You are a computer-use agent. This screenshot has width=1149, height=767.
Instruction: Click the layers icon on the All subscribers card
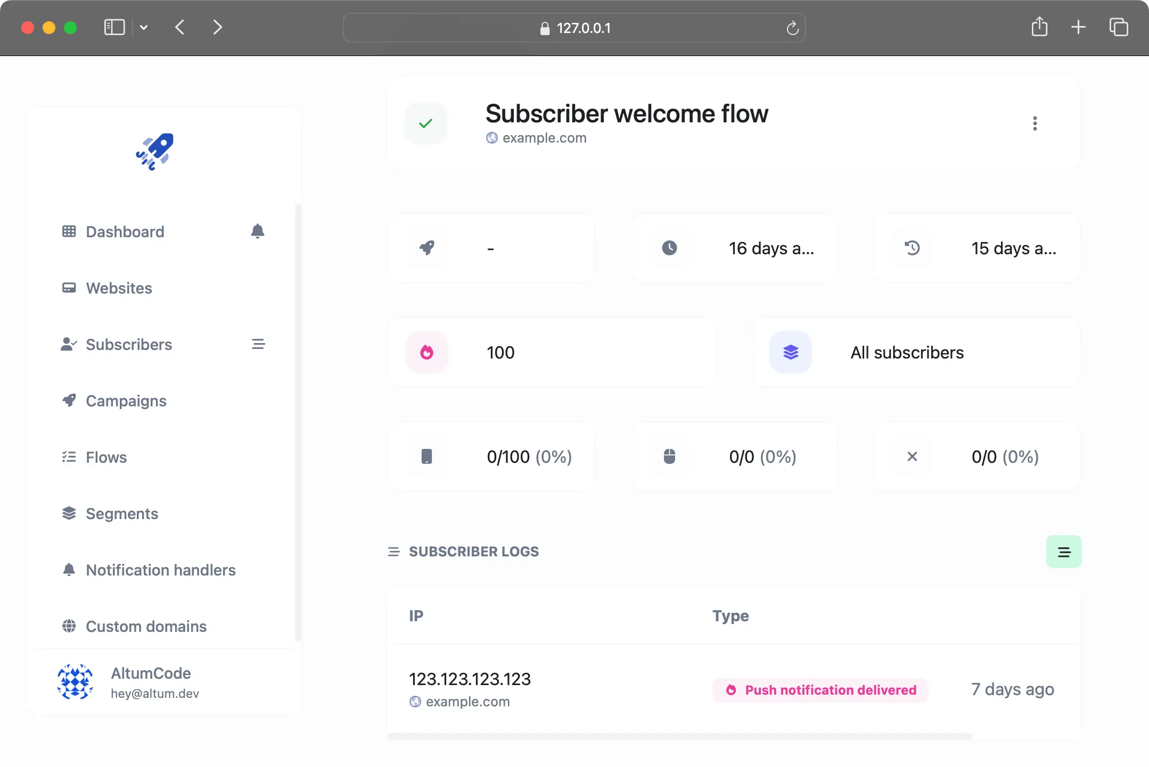790,352
